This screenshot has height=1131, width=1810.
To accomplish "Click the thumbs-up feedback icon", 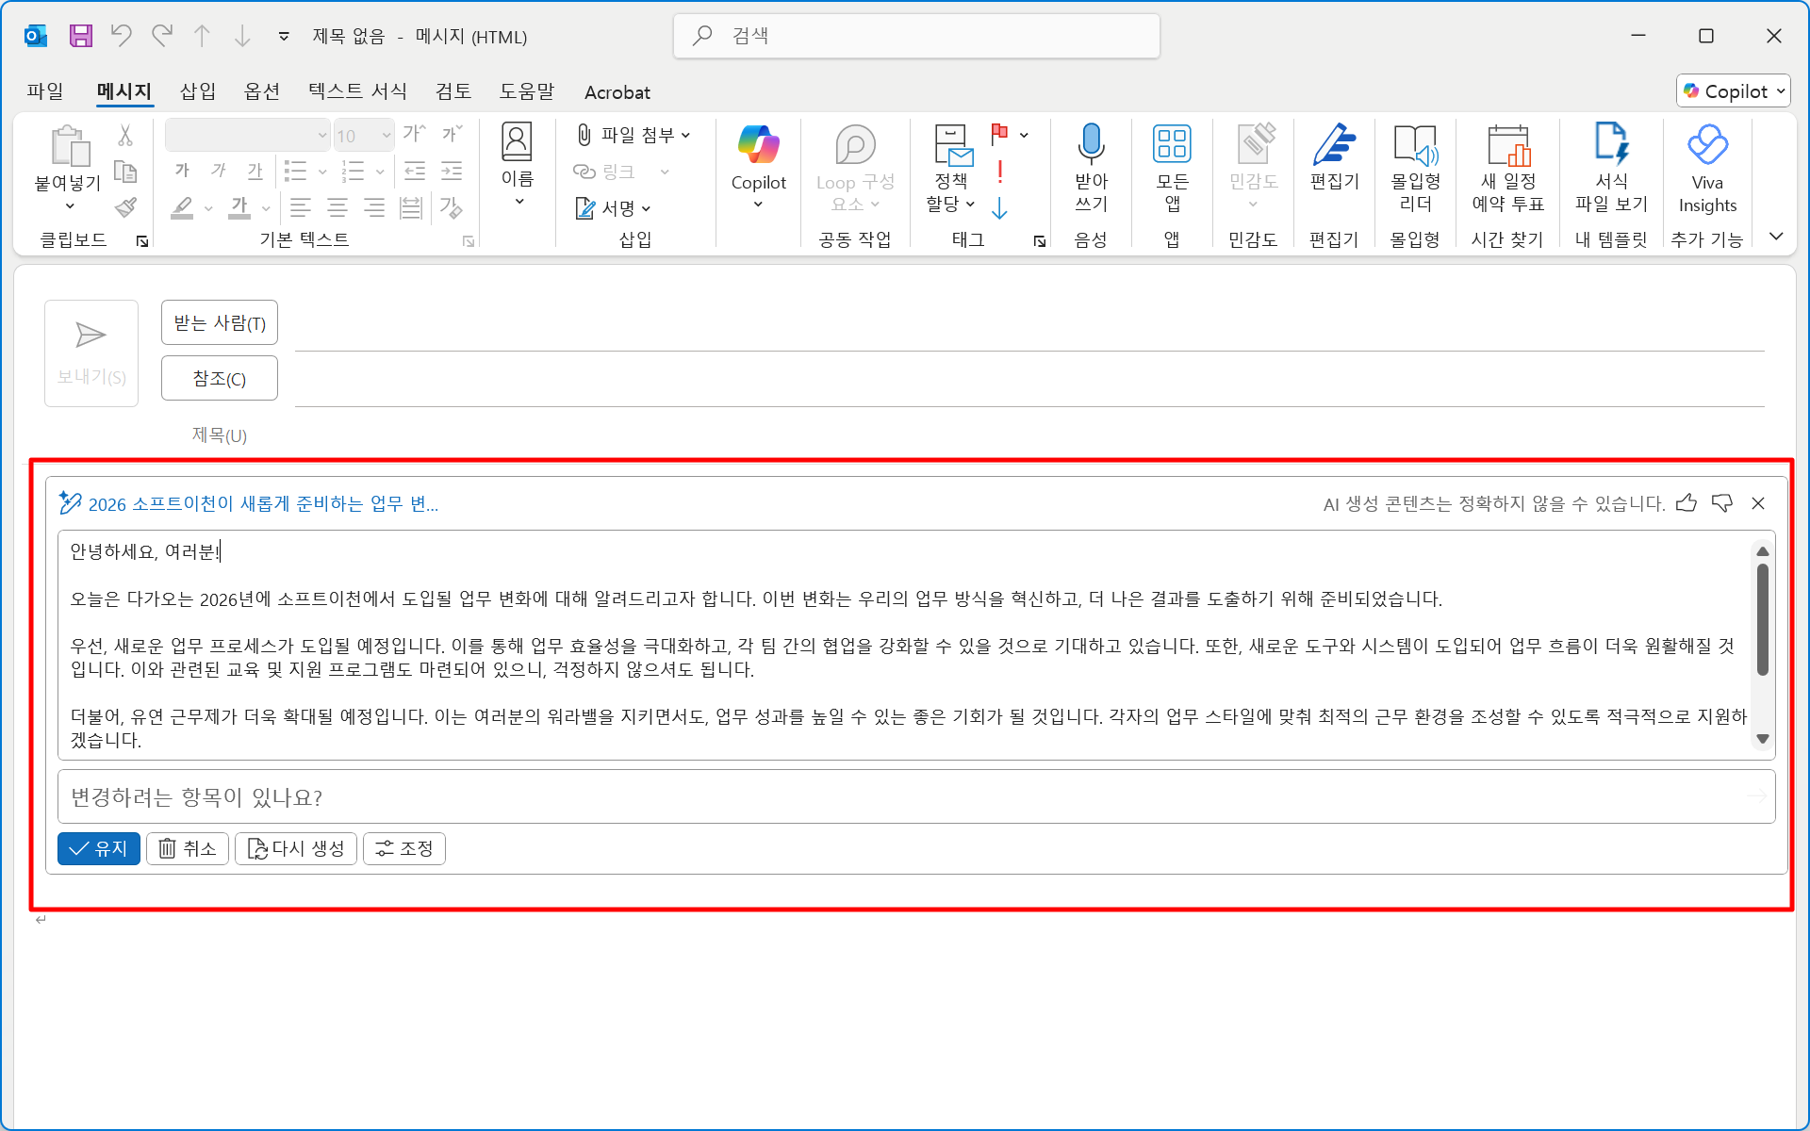I will 1687,503.
